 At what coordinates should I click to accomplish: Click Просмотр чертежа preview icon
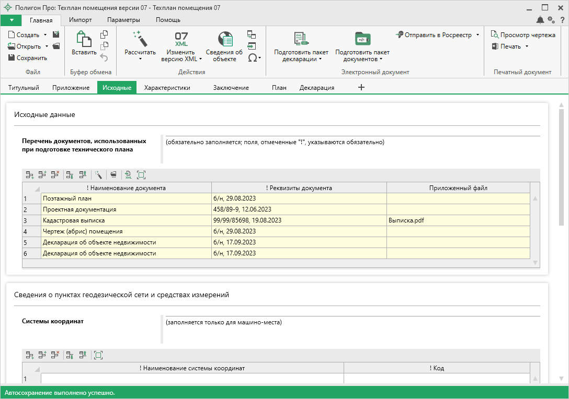(495, 35)
